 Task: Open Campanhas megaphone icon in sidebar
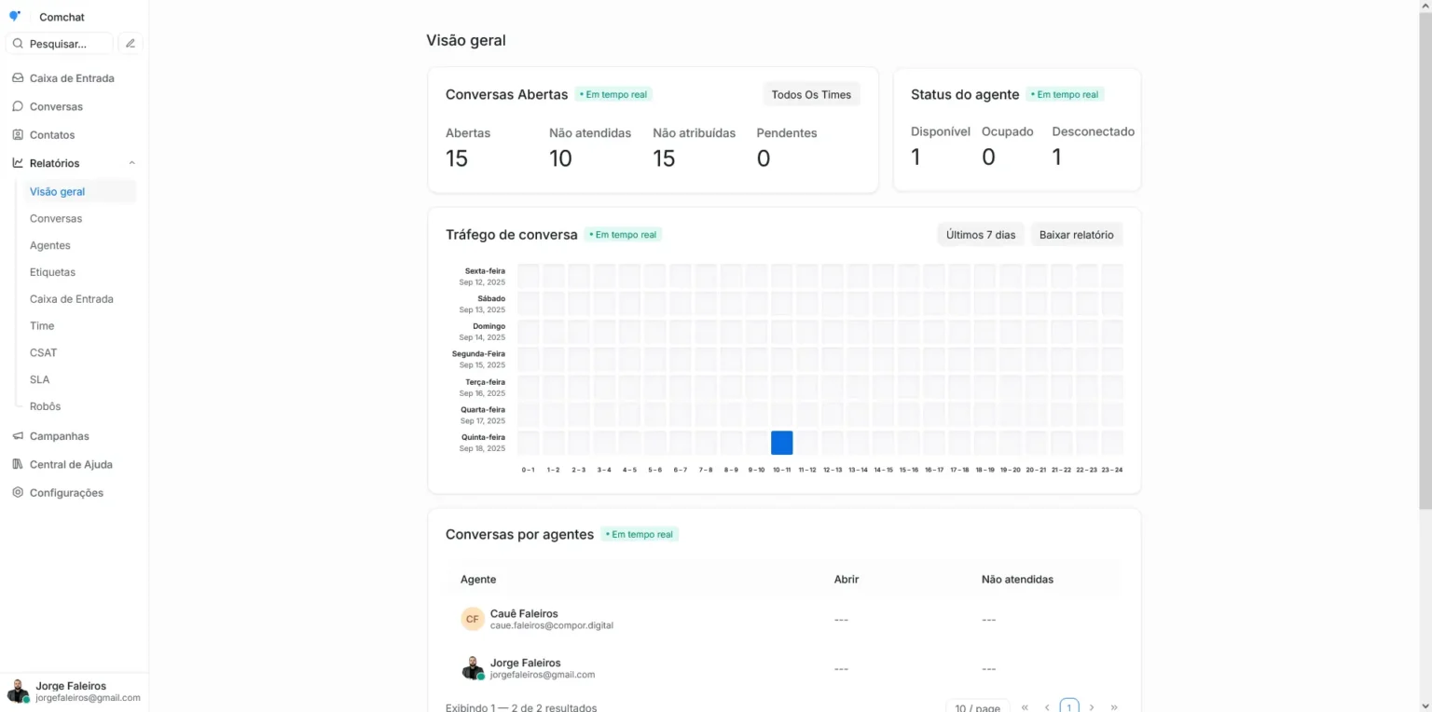(x=18, y=436)
